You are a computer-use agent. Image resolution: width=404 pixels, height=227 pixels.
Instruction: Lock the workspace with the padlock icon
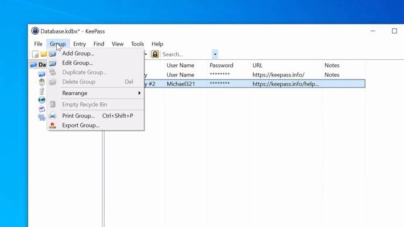click(155, 54)
